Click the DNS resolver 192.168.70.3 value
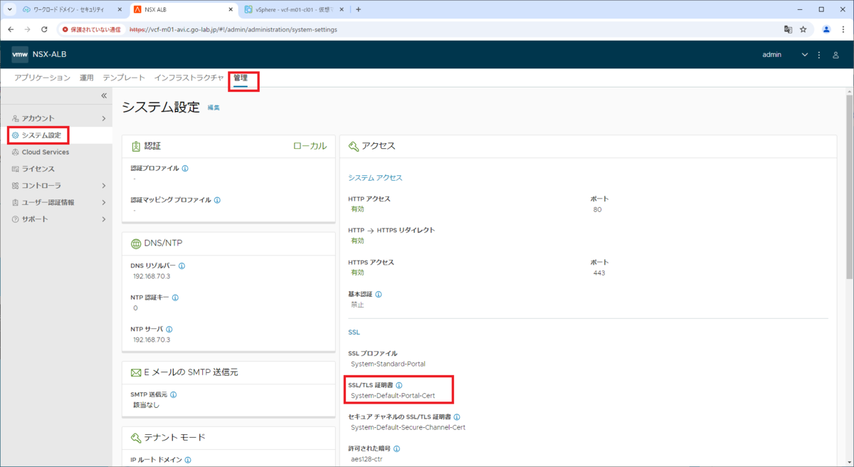This screenshot has width=854, height=467. pos(152,276)
